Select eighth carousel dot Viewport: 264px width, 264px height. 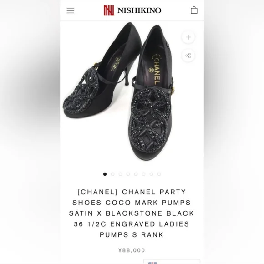pos(159,174)
